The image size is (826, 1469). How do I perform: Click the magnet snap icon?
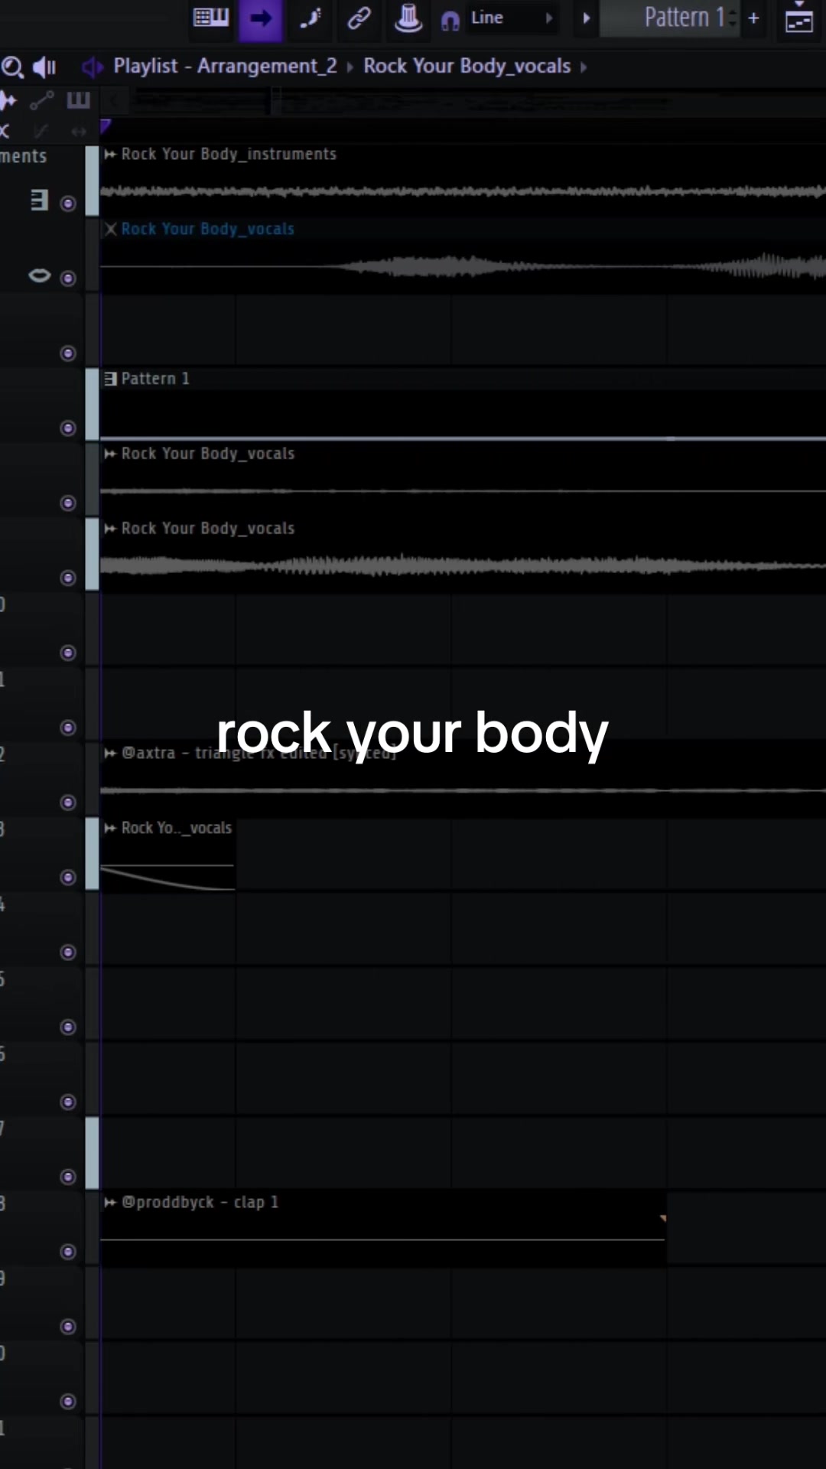[450, 21]
